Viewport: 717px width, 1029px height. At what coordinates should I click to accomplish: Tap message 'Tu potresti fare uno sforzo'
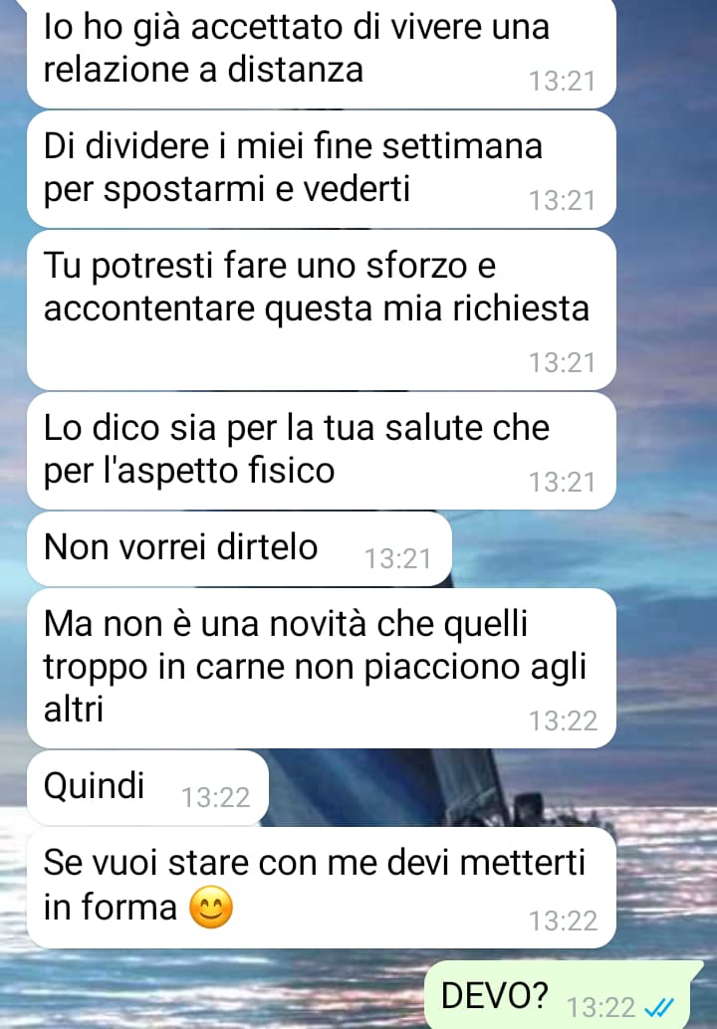321,309
